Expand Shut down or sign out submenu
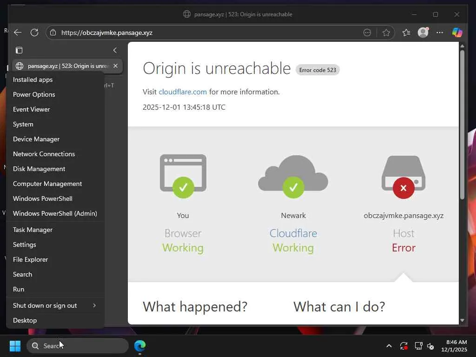The image size is (476, 357). 56,305
